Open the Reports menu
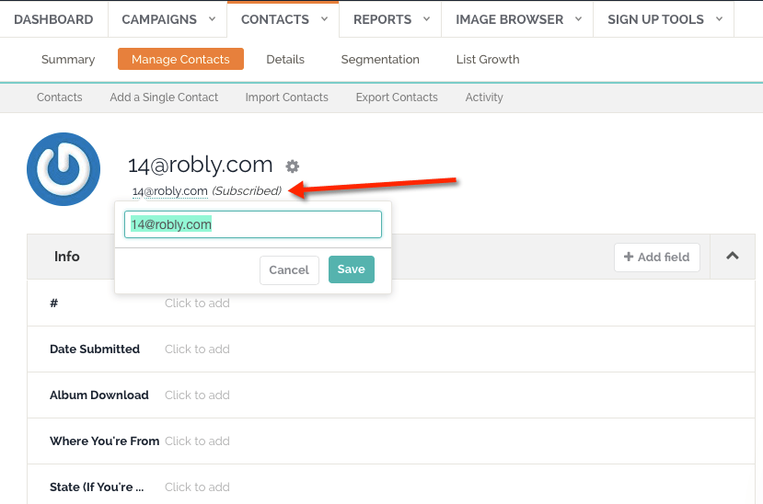 coord(383,19)
